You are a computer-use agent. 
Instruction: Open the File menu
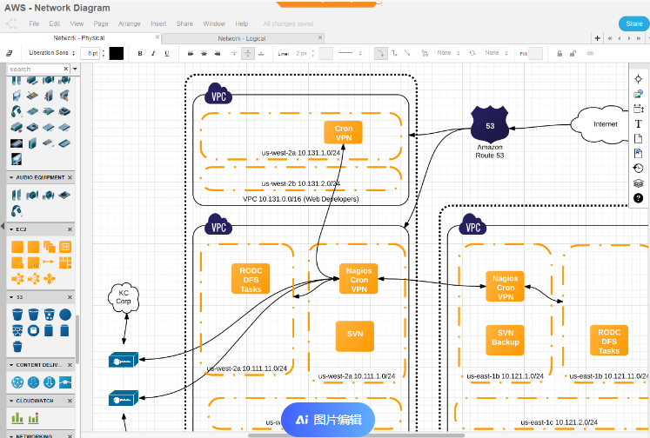point(34,23)
